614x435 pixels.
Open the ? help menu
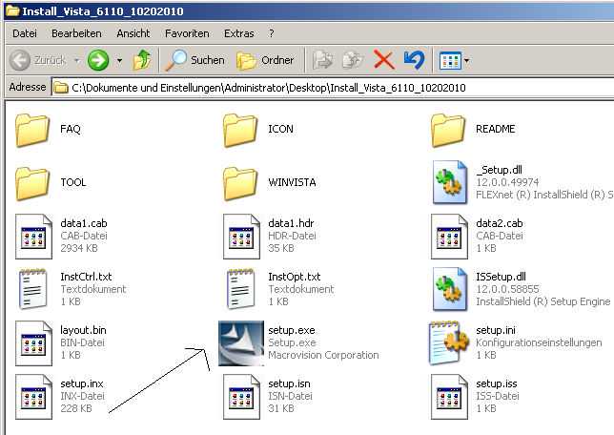272,33
